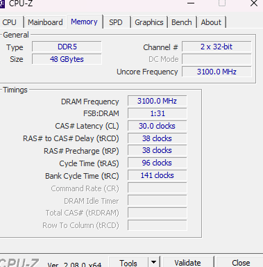
Task: Click the FSB:DRAM value 1:31
Action: click(158, 113)
